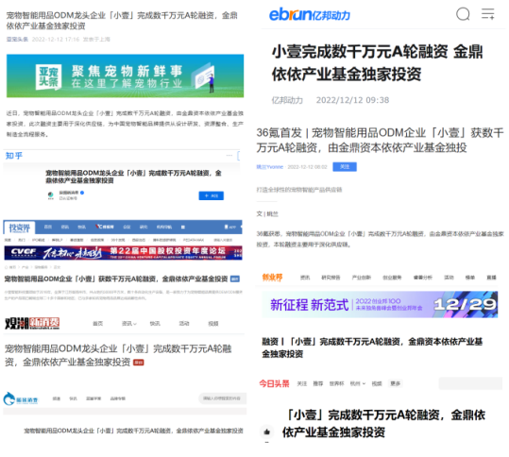Click the ebrun search magnifier icon
The width and height of the screenshot is (509, 457).
coord(463,14)
